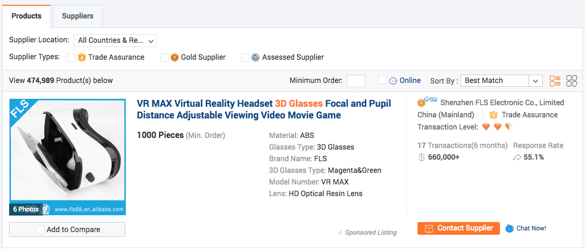Click the Gold Supplier badge icon
585x249 pixels.
pyautogui.click(x=174, y=58)
